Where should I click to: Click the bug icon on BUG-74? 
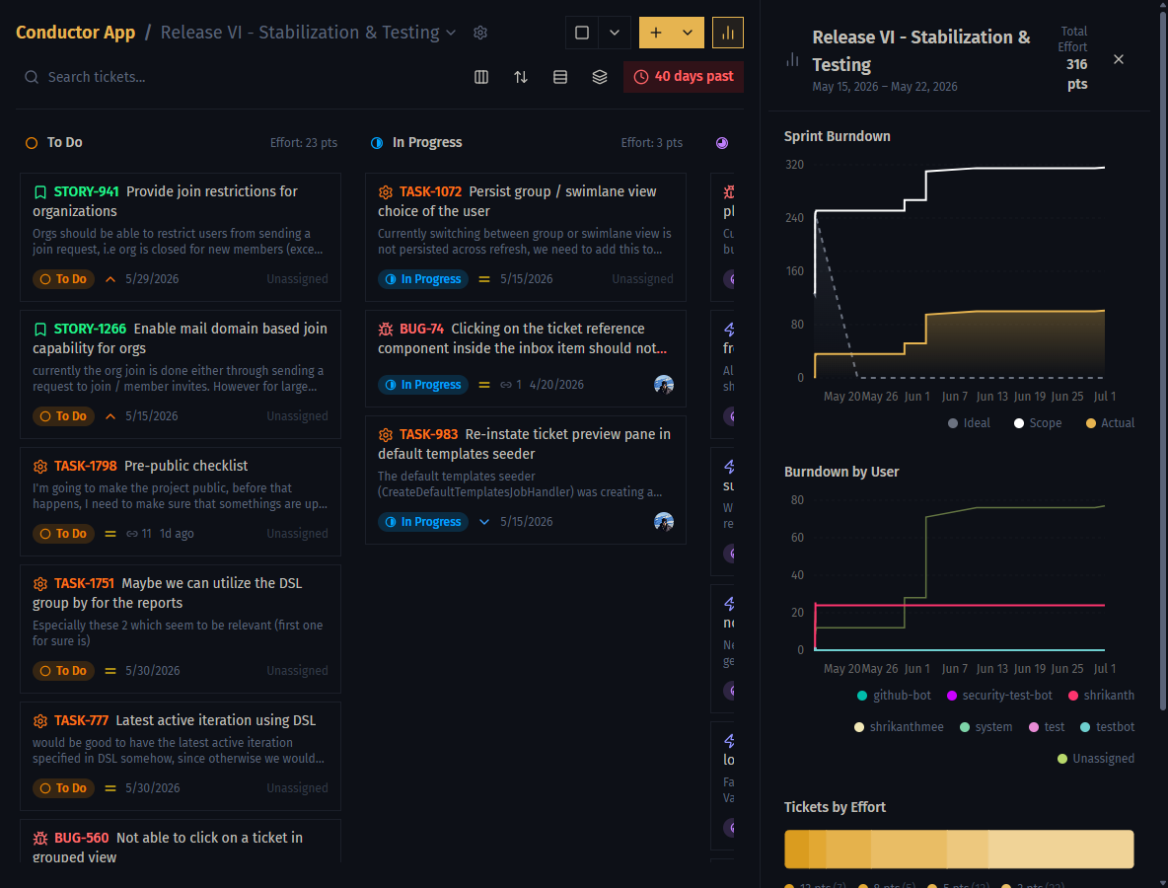coord(385,330)
